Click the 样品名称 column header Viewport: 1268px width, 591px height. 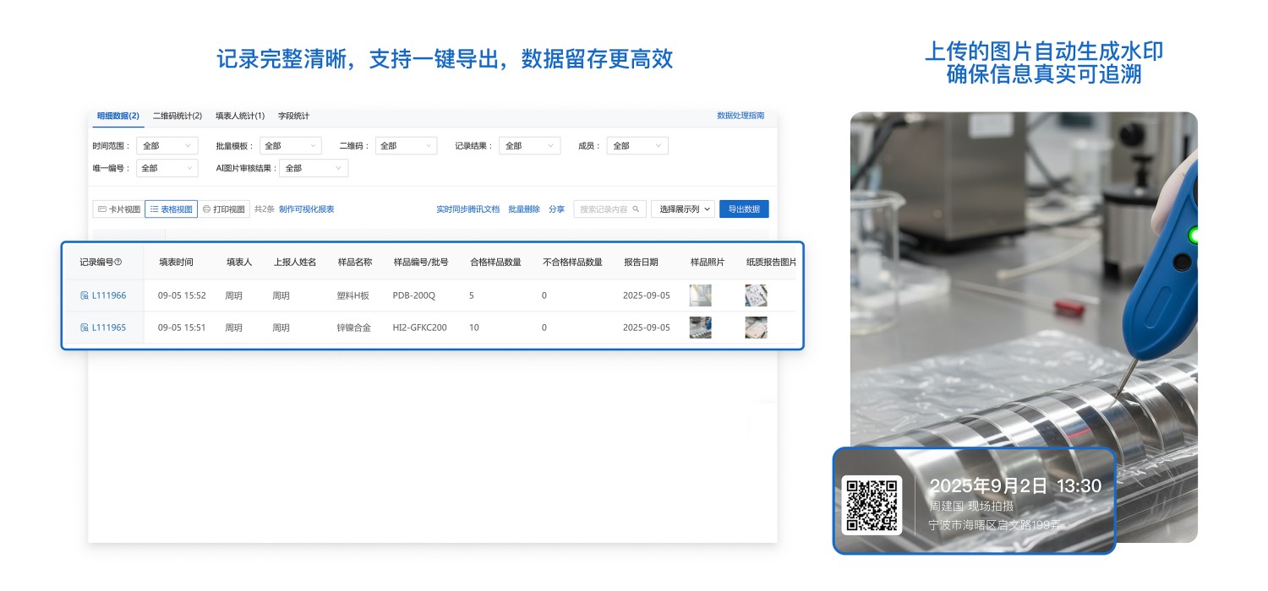(355, 263)
